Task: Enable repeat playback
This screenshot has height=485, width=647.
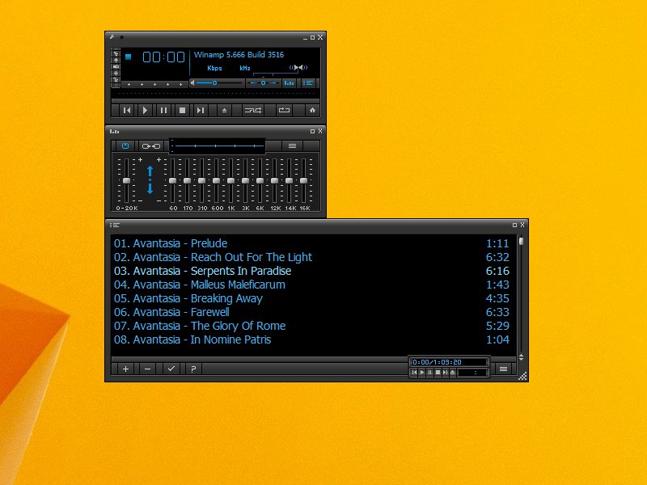Action: (x=285, y=111)
